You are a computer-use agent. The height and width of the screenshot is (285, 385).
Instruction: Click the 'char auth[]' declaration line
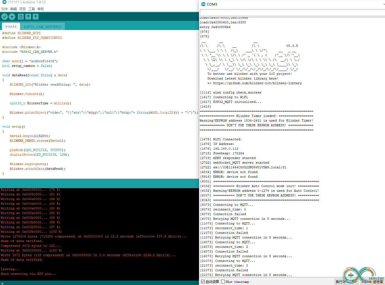(x=30, y=61)
